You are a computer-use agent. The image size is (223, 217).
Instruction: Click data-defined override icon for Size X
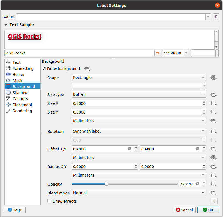tap(213, 103)
